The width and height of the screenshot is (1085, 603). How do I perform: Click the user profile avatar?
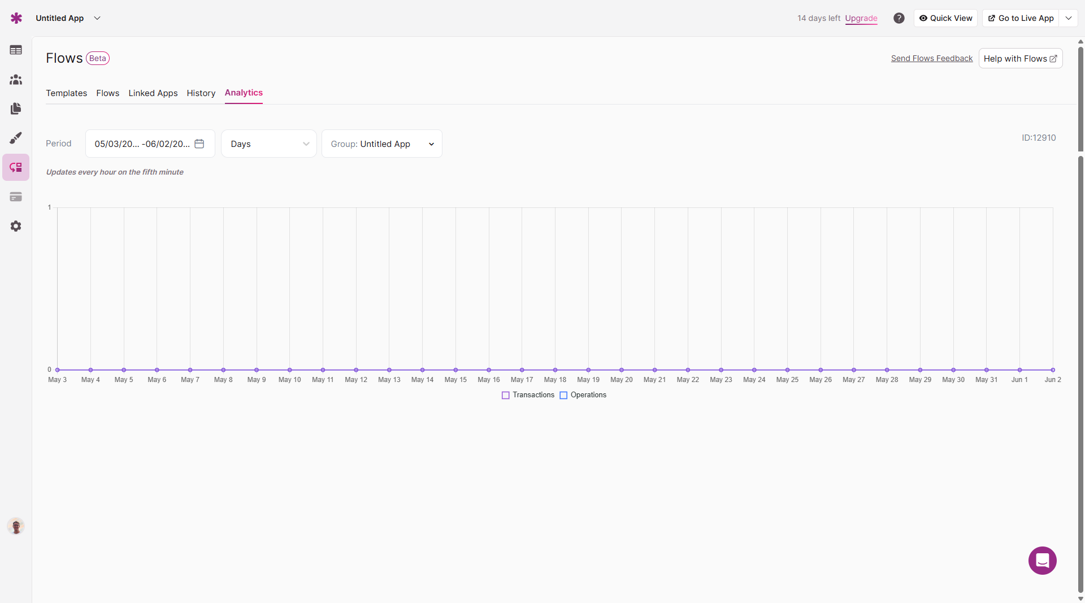point(16,526)
